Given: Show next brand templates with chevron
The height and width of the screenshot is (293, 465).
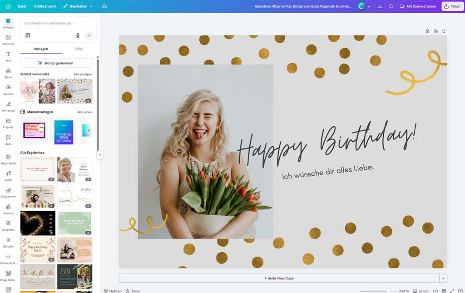Looking at the screenshot, I should coord(89,130).
